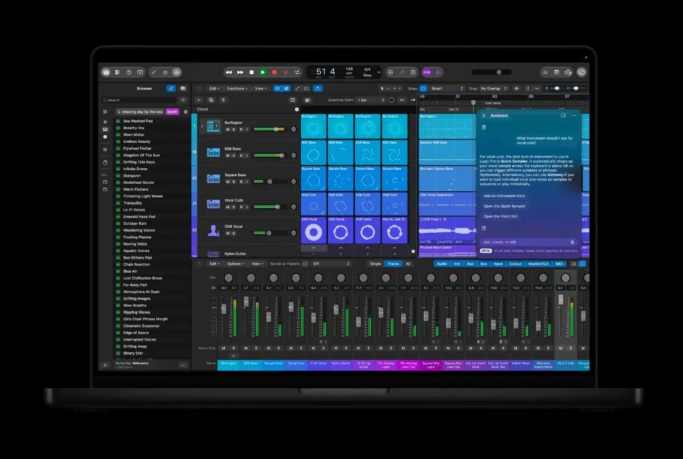Screen dimensions: 683x459
Task: Click the Chill Vocal track volume slider
Action: [270, 233]
